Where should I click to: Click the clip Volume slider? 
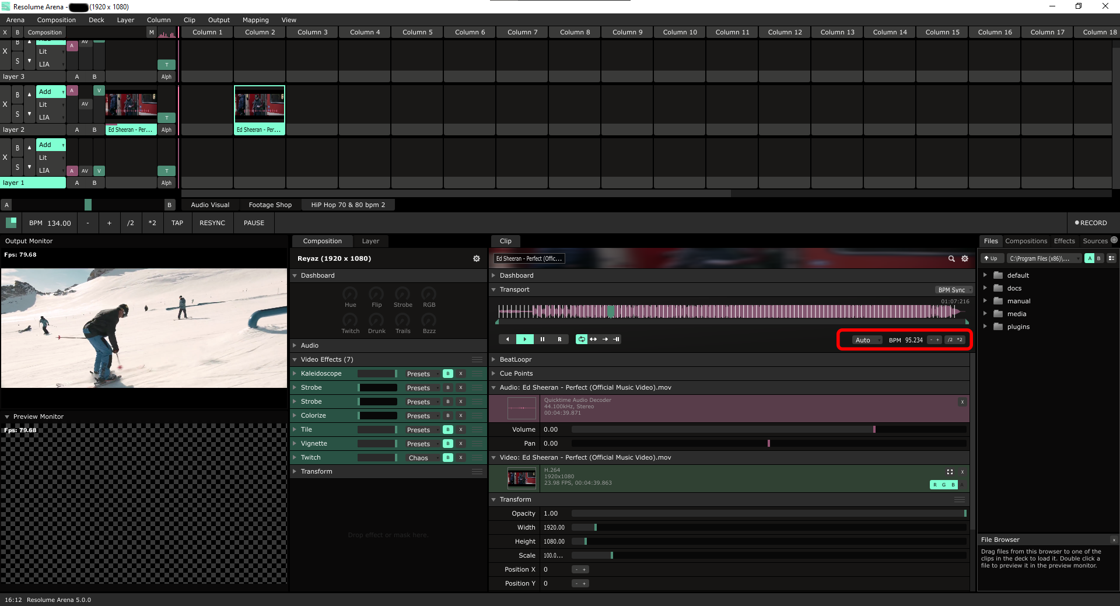coord(768,429)
